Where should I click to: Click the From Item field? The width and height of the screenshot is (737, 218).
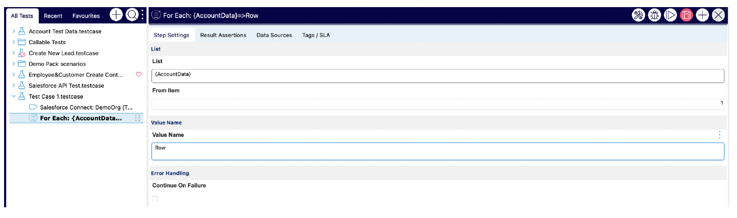[438, 104]
